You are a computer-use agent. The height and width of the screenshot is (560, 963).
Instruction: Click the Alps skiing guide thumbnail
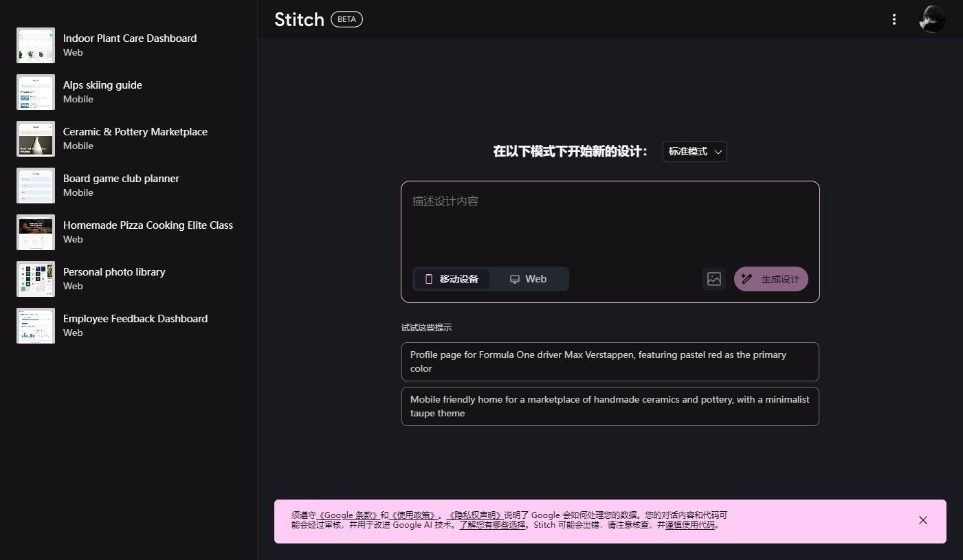pyautogui.click(x=36, y=92)
